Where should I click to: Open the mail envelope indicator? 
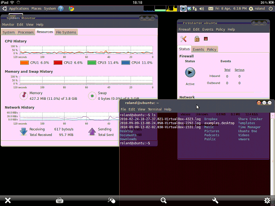click(x=211, y=8)
